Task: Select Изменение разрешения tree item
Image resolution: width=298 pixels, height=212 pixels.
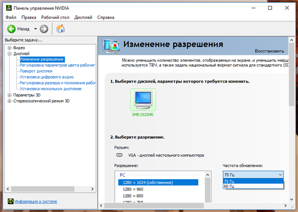Action: pos(42,59)
